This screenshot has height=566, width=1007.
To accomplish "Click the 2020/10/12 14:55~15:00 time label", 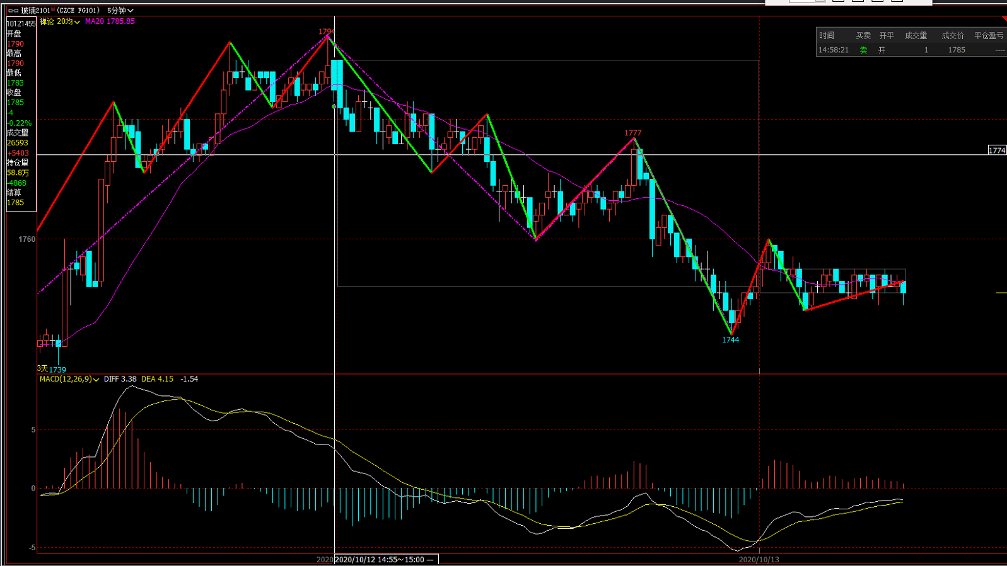I will point(383,559).
